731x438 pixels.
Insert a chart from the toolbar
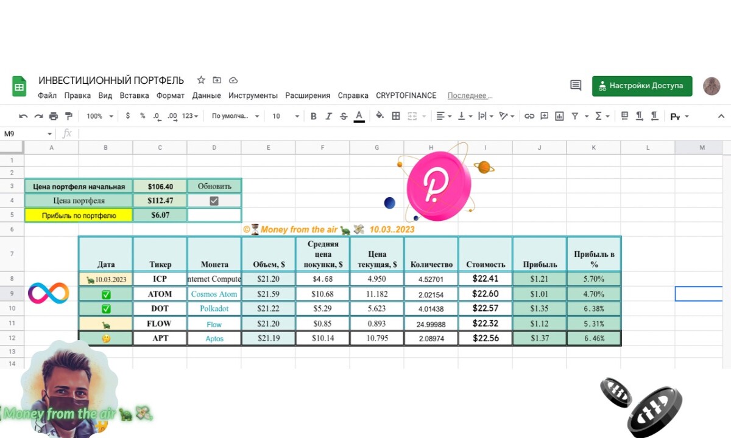click(x=559, y=116)
